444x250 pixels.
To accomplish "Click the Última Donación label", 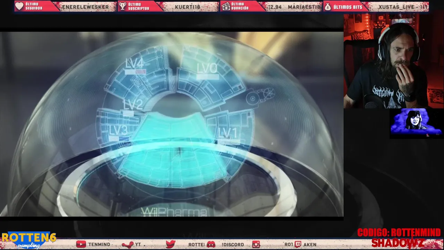I will (240, 6).
